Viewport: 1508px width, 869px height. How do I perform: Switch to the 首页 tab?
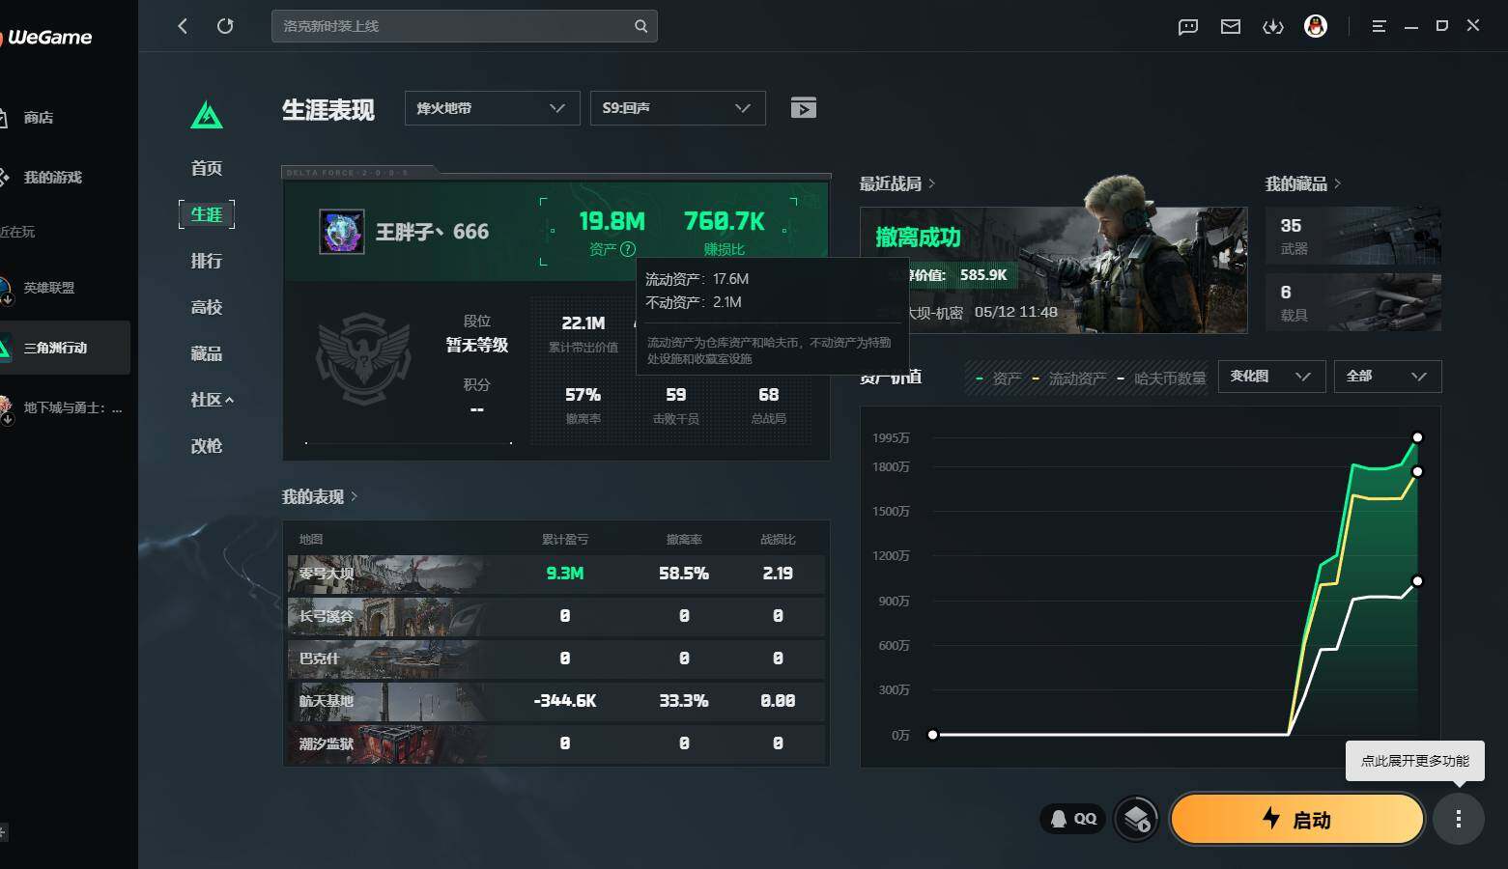(x=207, y=168)
